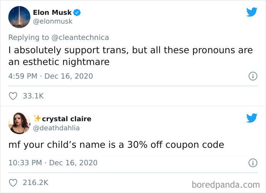Open the crystal claire display name

66,119
